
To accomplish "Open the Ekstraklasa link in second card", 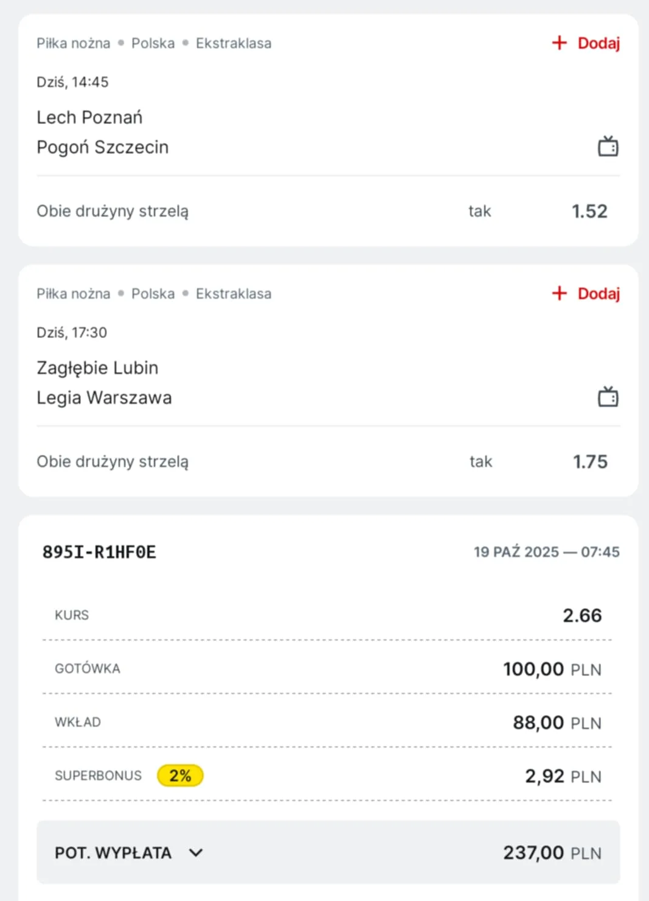I will click(234, 294).
